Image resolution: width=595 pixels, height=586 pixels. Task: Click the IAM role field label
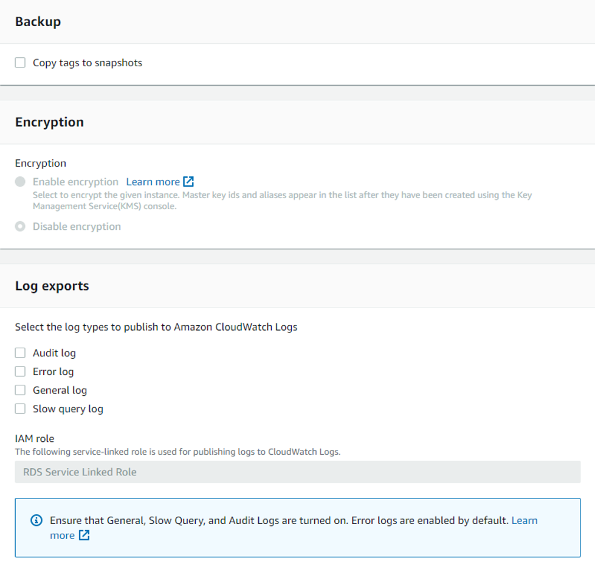point(35,439)
